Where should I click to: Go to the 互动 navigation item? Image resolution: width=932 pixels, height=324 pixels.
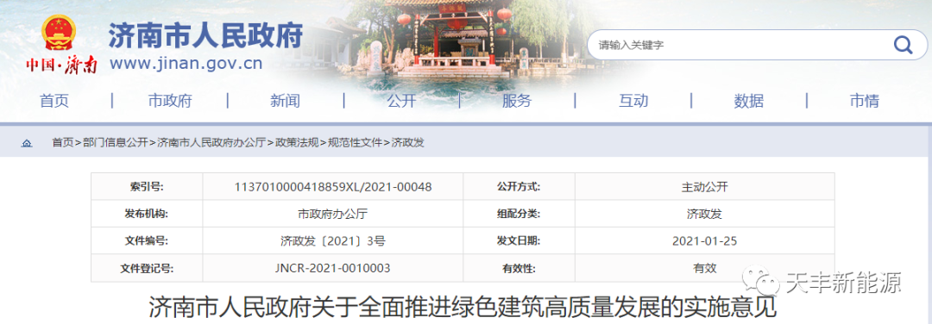pos(633,101)
